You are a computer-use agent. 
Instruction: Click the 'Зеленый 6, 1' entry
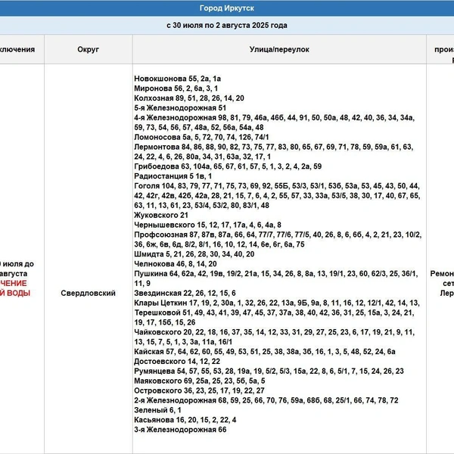coord(157,410)
